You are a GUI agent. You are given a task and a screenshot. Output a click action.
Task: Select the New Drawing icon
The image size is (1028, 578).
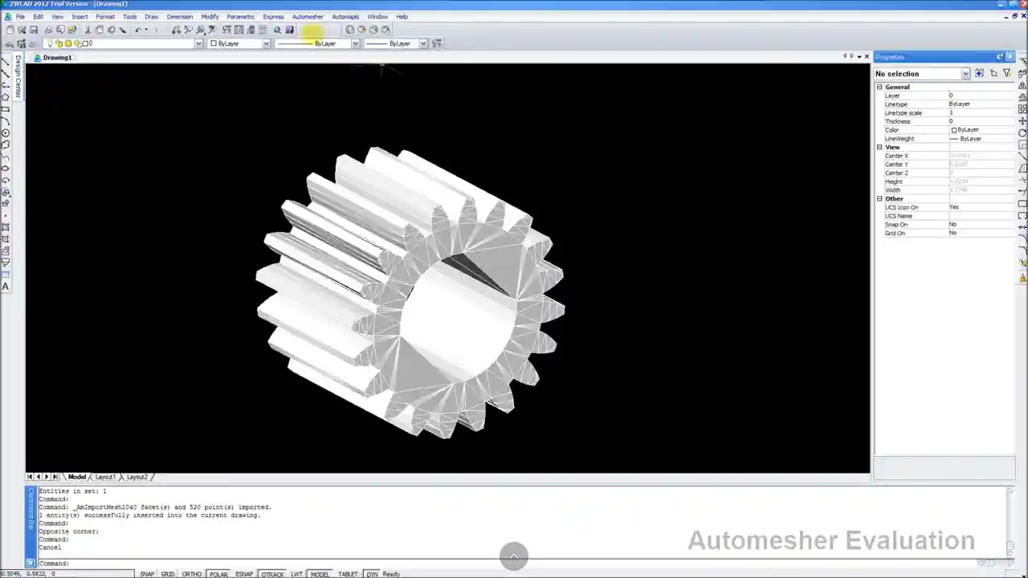[x=10, y=30]
